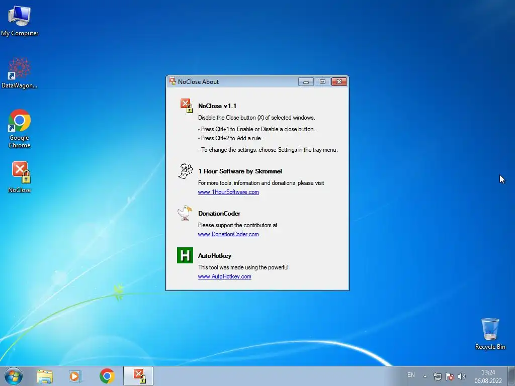Screen dimensions: 515x386
Task: Visit the www.1HourSoftware.com link
Action: (228, 192)
